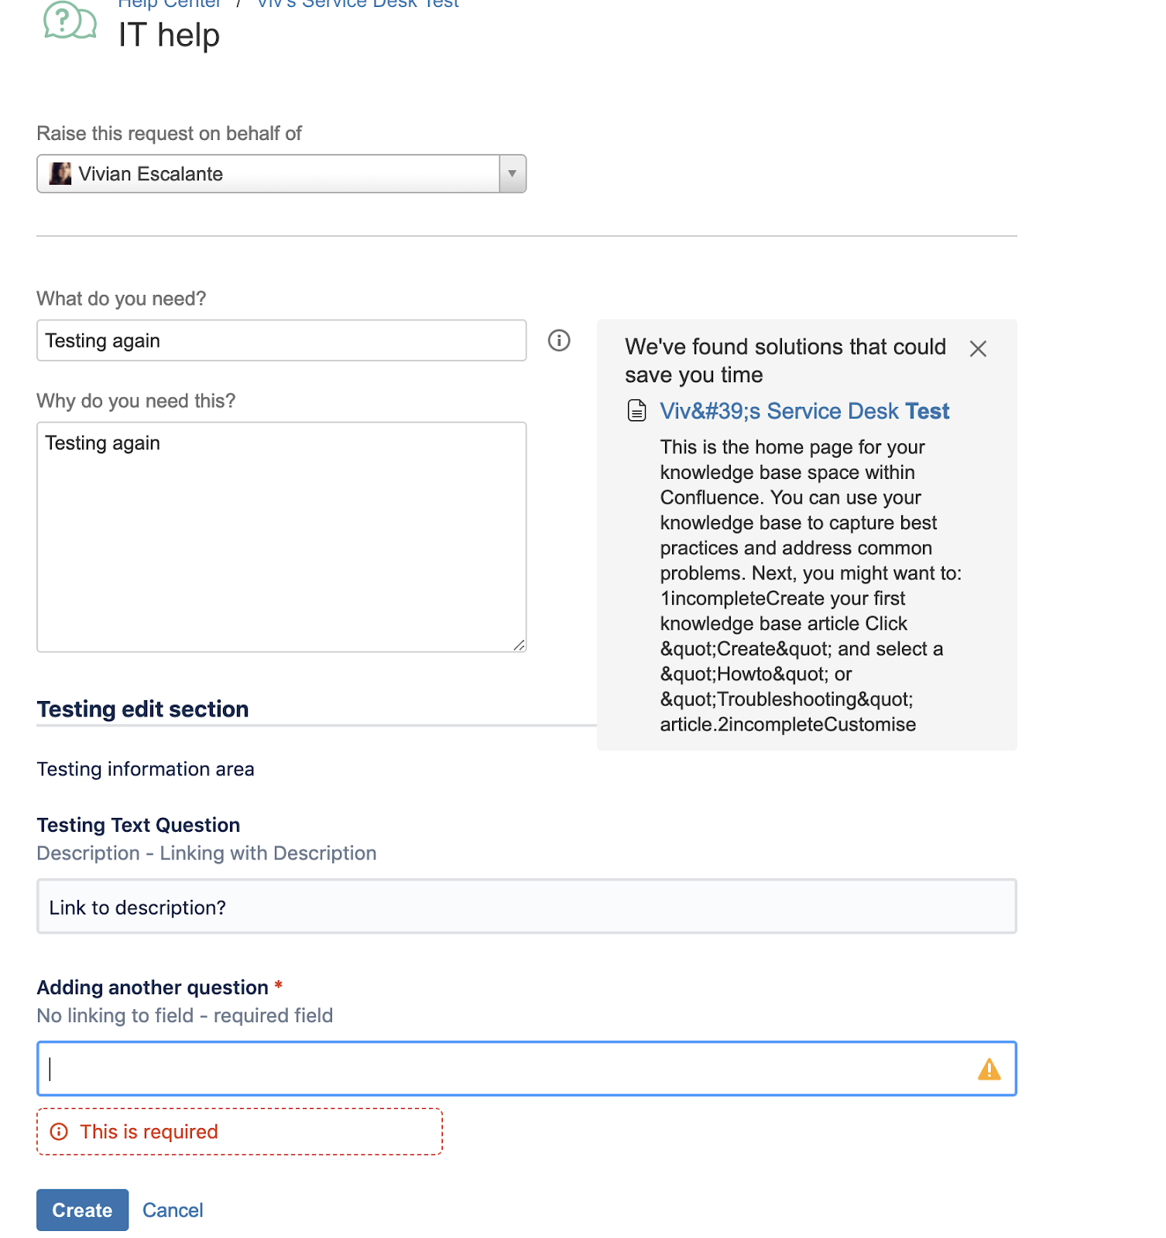The width and height of the screenshot is (1166, 1238).
Task: Click the help center speech bubble icon
Action: pyautogui.click(x=70, y=21)
